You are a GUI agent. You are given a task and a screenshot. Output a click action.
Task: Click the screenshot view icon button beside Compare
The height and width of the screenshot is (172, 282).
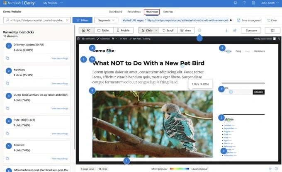coord(272,30)
